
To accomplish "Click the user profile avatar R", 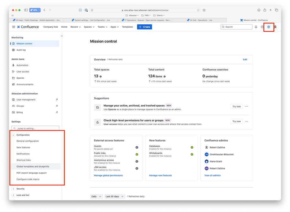I will [275, 27].
